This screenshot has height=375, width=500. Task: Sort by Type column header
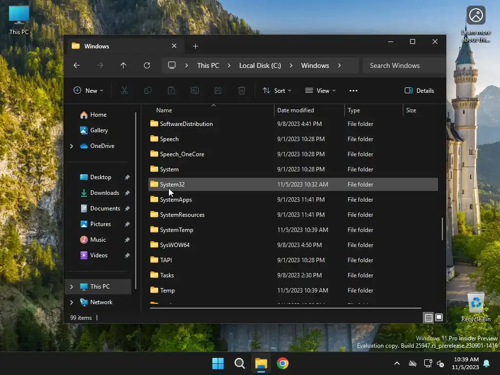(x=374, y=110)
